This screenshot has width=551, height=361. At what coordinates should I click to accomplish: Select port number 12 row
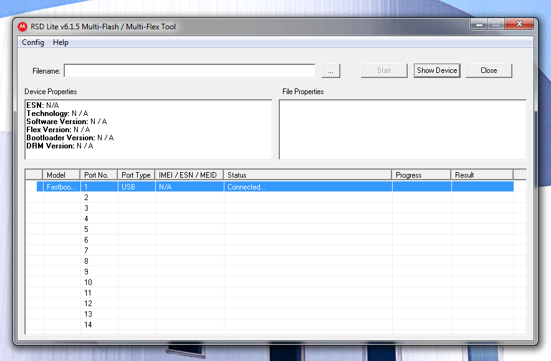(275, 304)
